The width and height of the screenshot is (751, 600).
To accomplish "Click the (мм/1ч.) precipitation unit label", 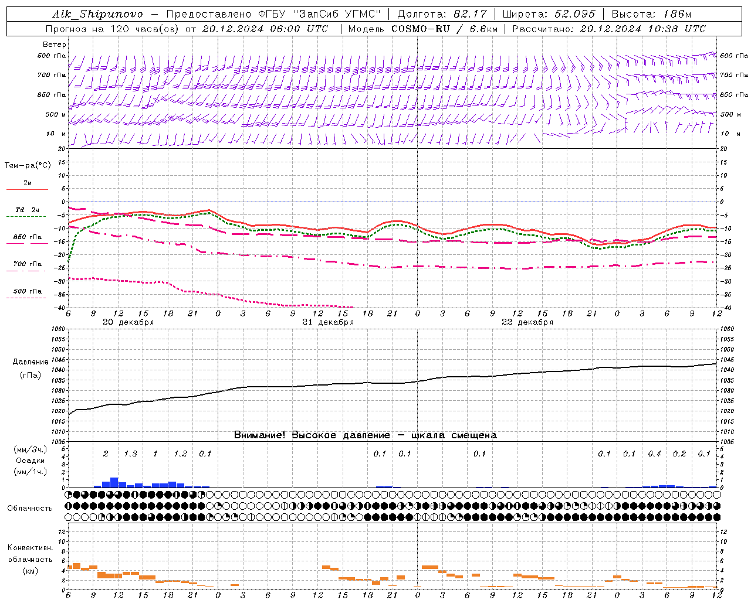I will click(x=31, y=472).
